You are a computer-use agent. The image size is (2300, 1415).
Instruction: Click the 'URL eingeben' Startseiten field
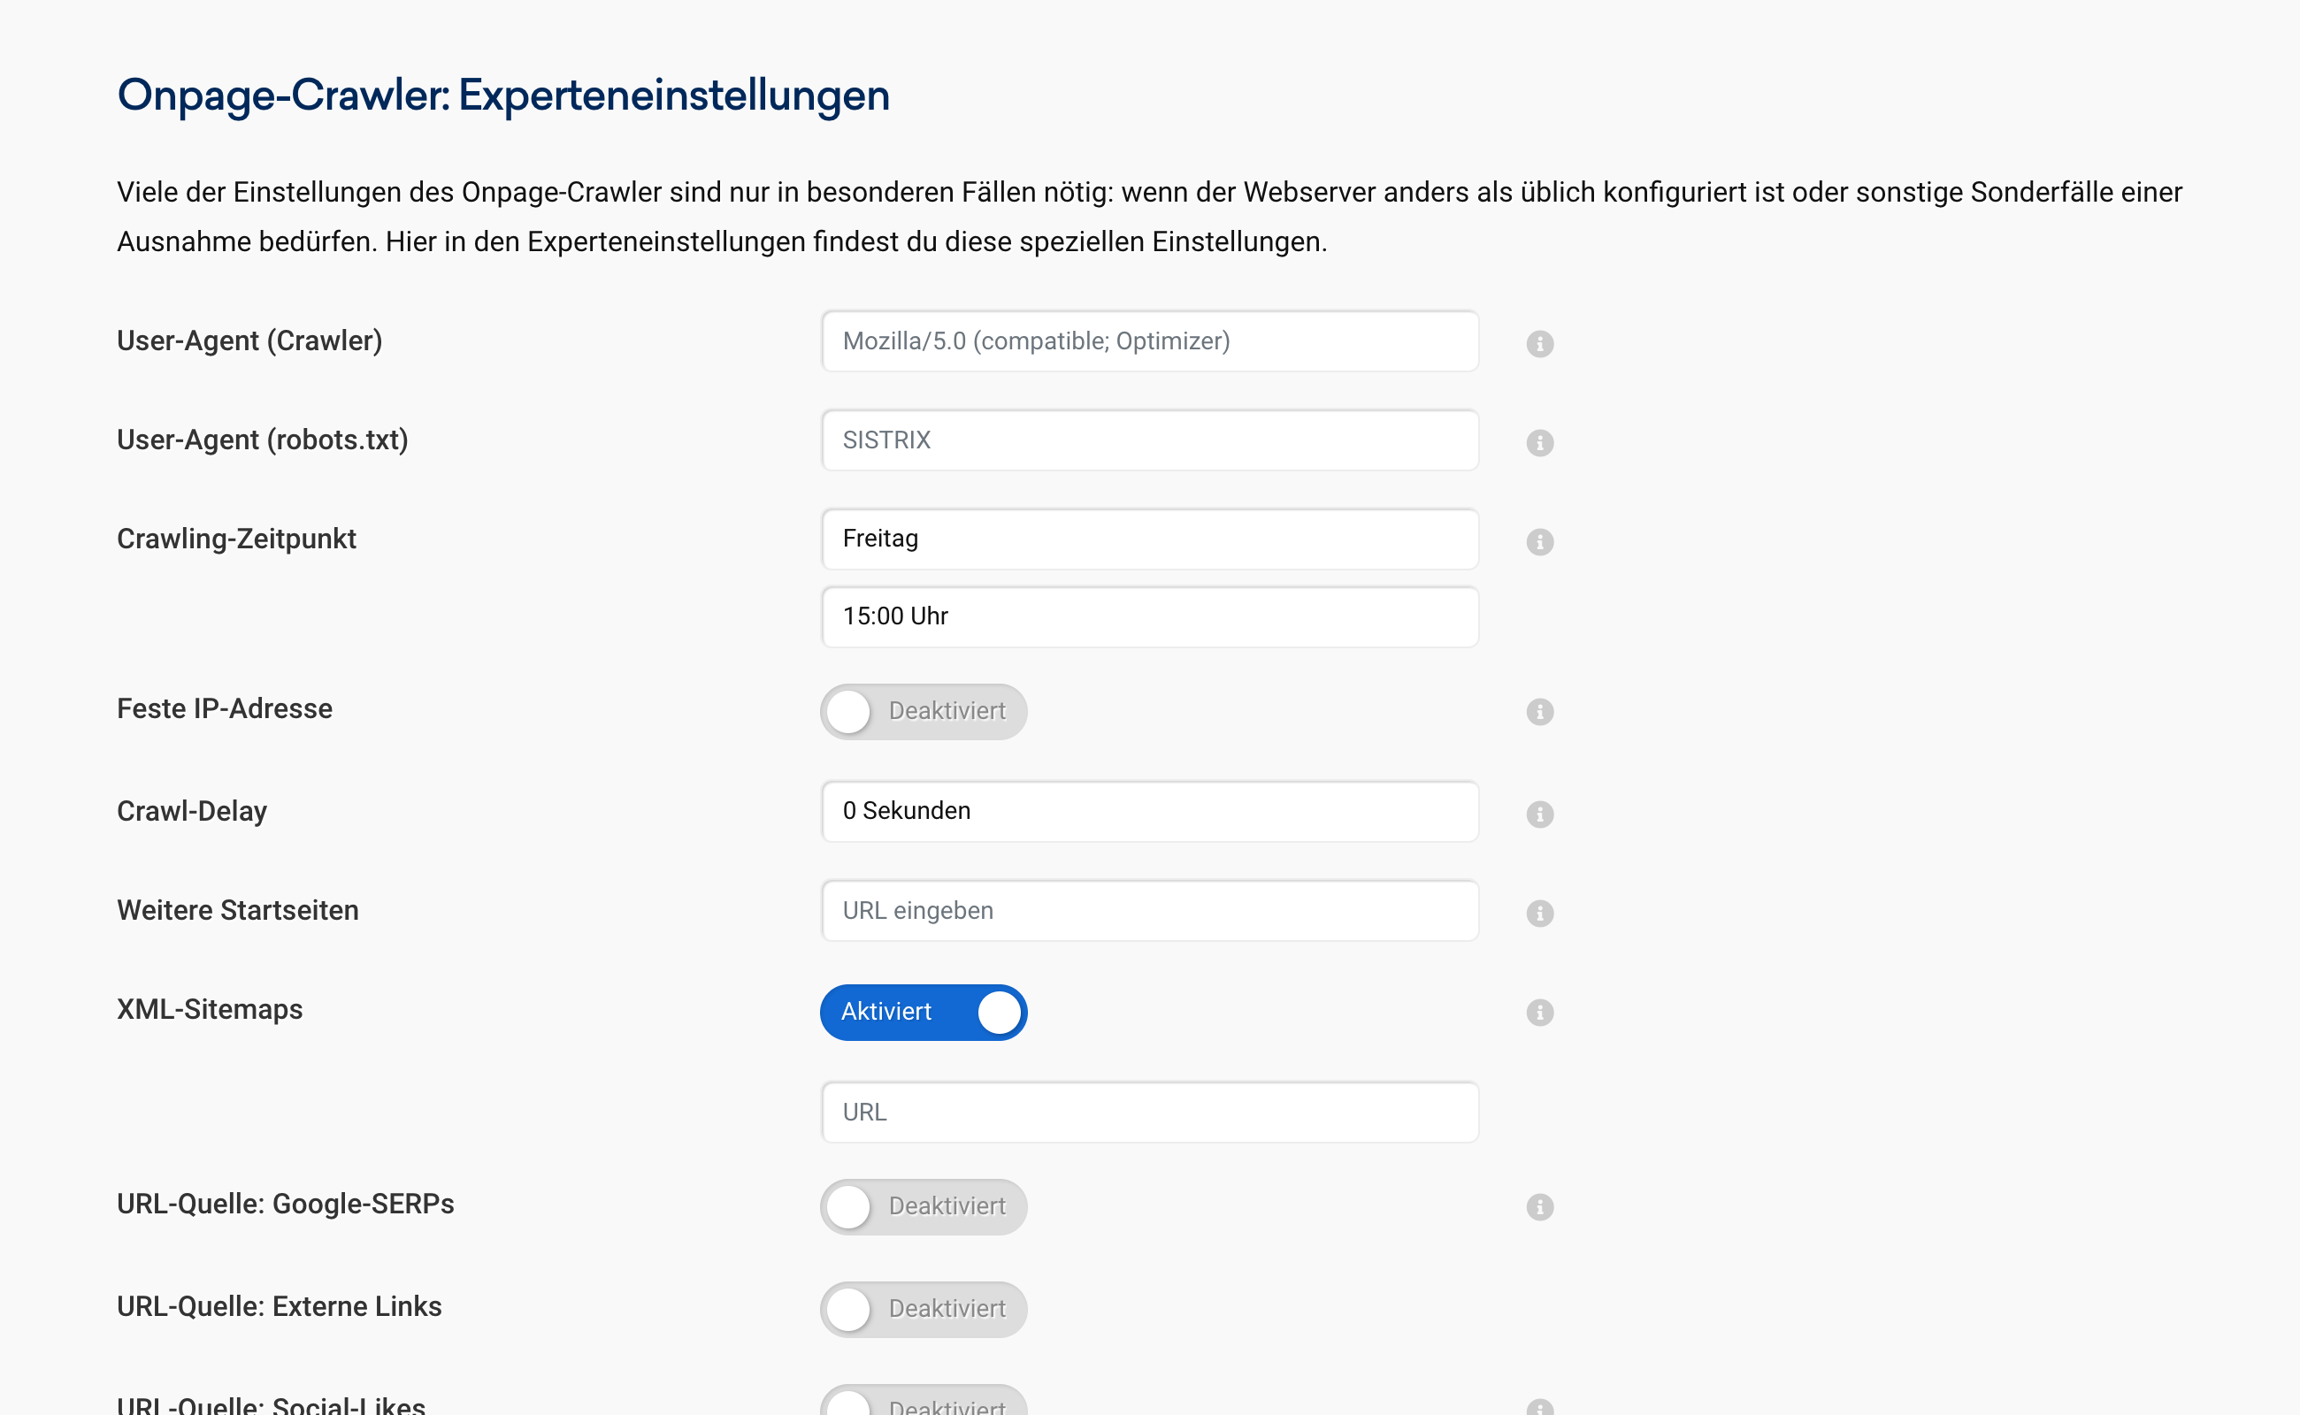1149,911
